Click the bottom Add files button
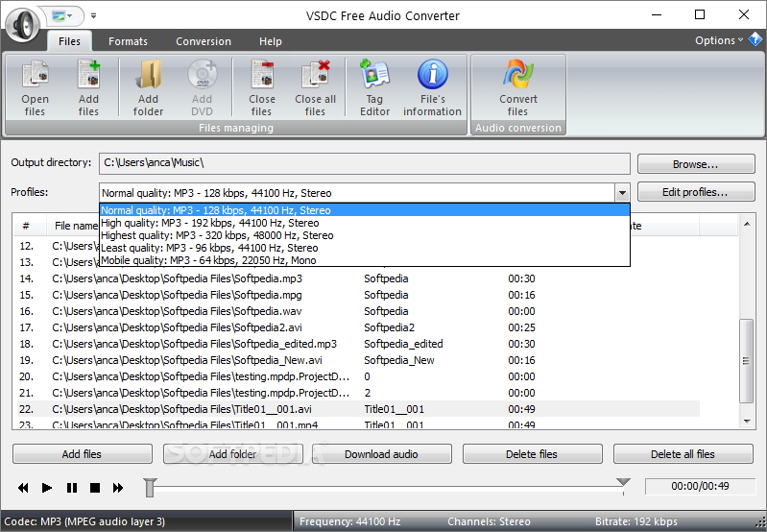 coord(83,454)
